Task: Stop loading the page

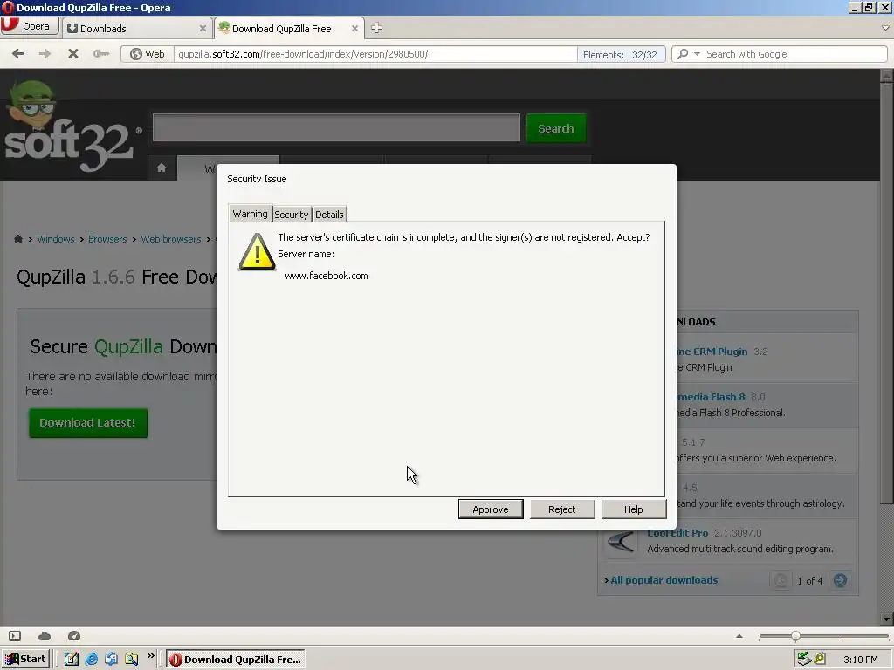Action: pos(73,54)
